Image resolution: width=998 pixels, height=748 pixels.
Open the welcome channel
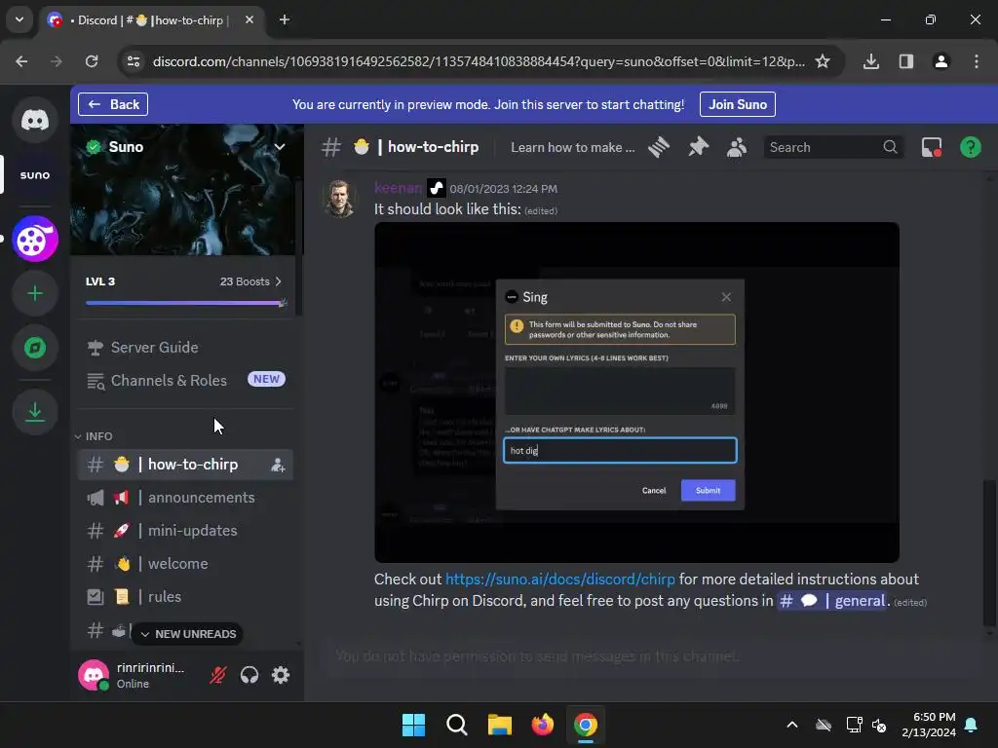tap(185, 564)
